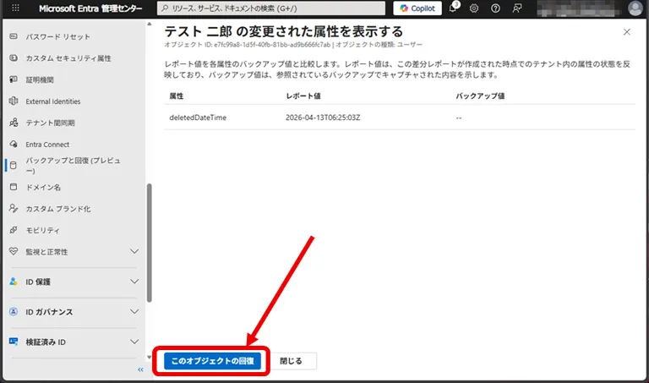This screenshot has height=383, width=649.
Task: Click the テナント間同期 icon
Action: point(14,123)
